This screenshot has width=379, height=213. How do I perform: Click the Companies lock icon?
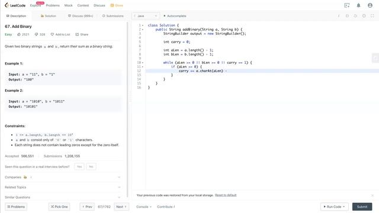pyautogui.click(x=25, y=177)
